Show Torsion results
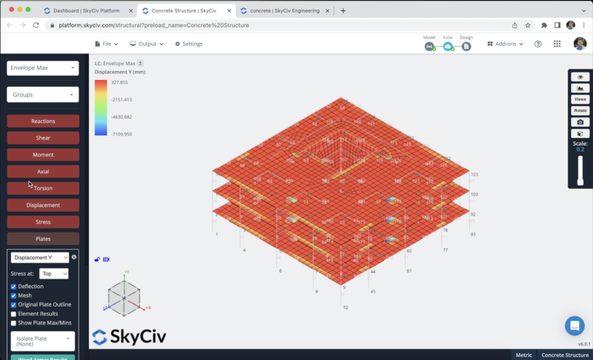 pyautogui.click(x=43, y=188)
